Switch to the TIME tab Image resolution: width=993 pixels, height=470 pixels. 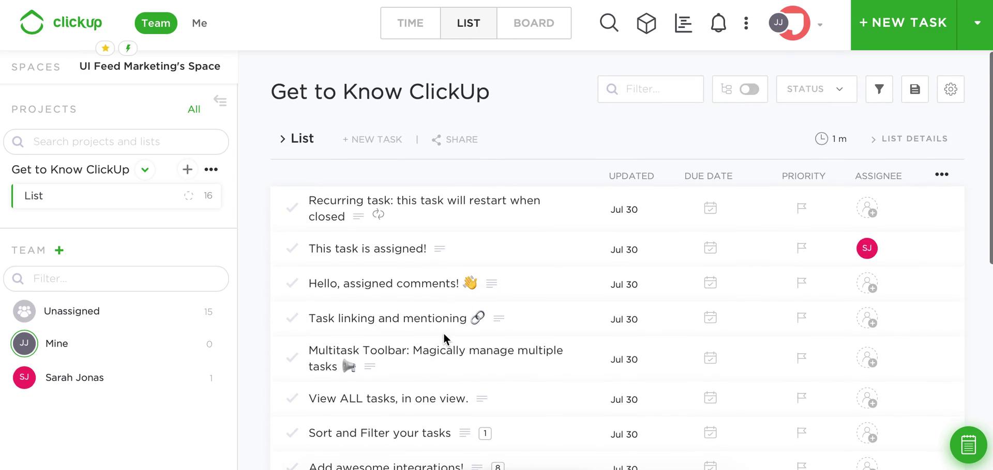click(411, 23)
